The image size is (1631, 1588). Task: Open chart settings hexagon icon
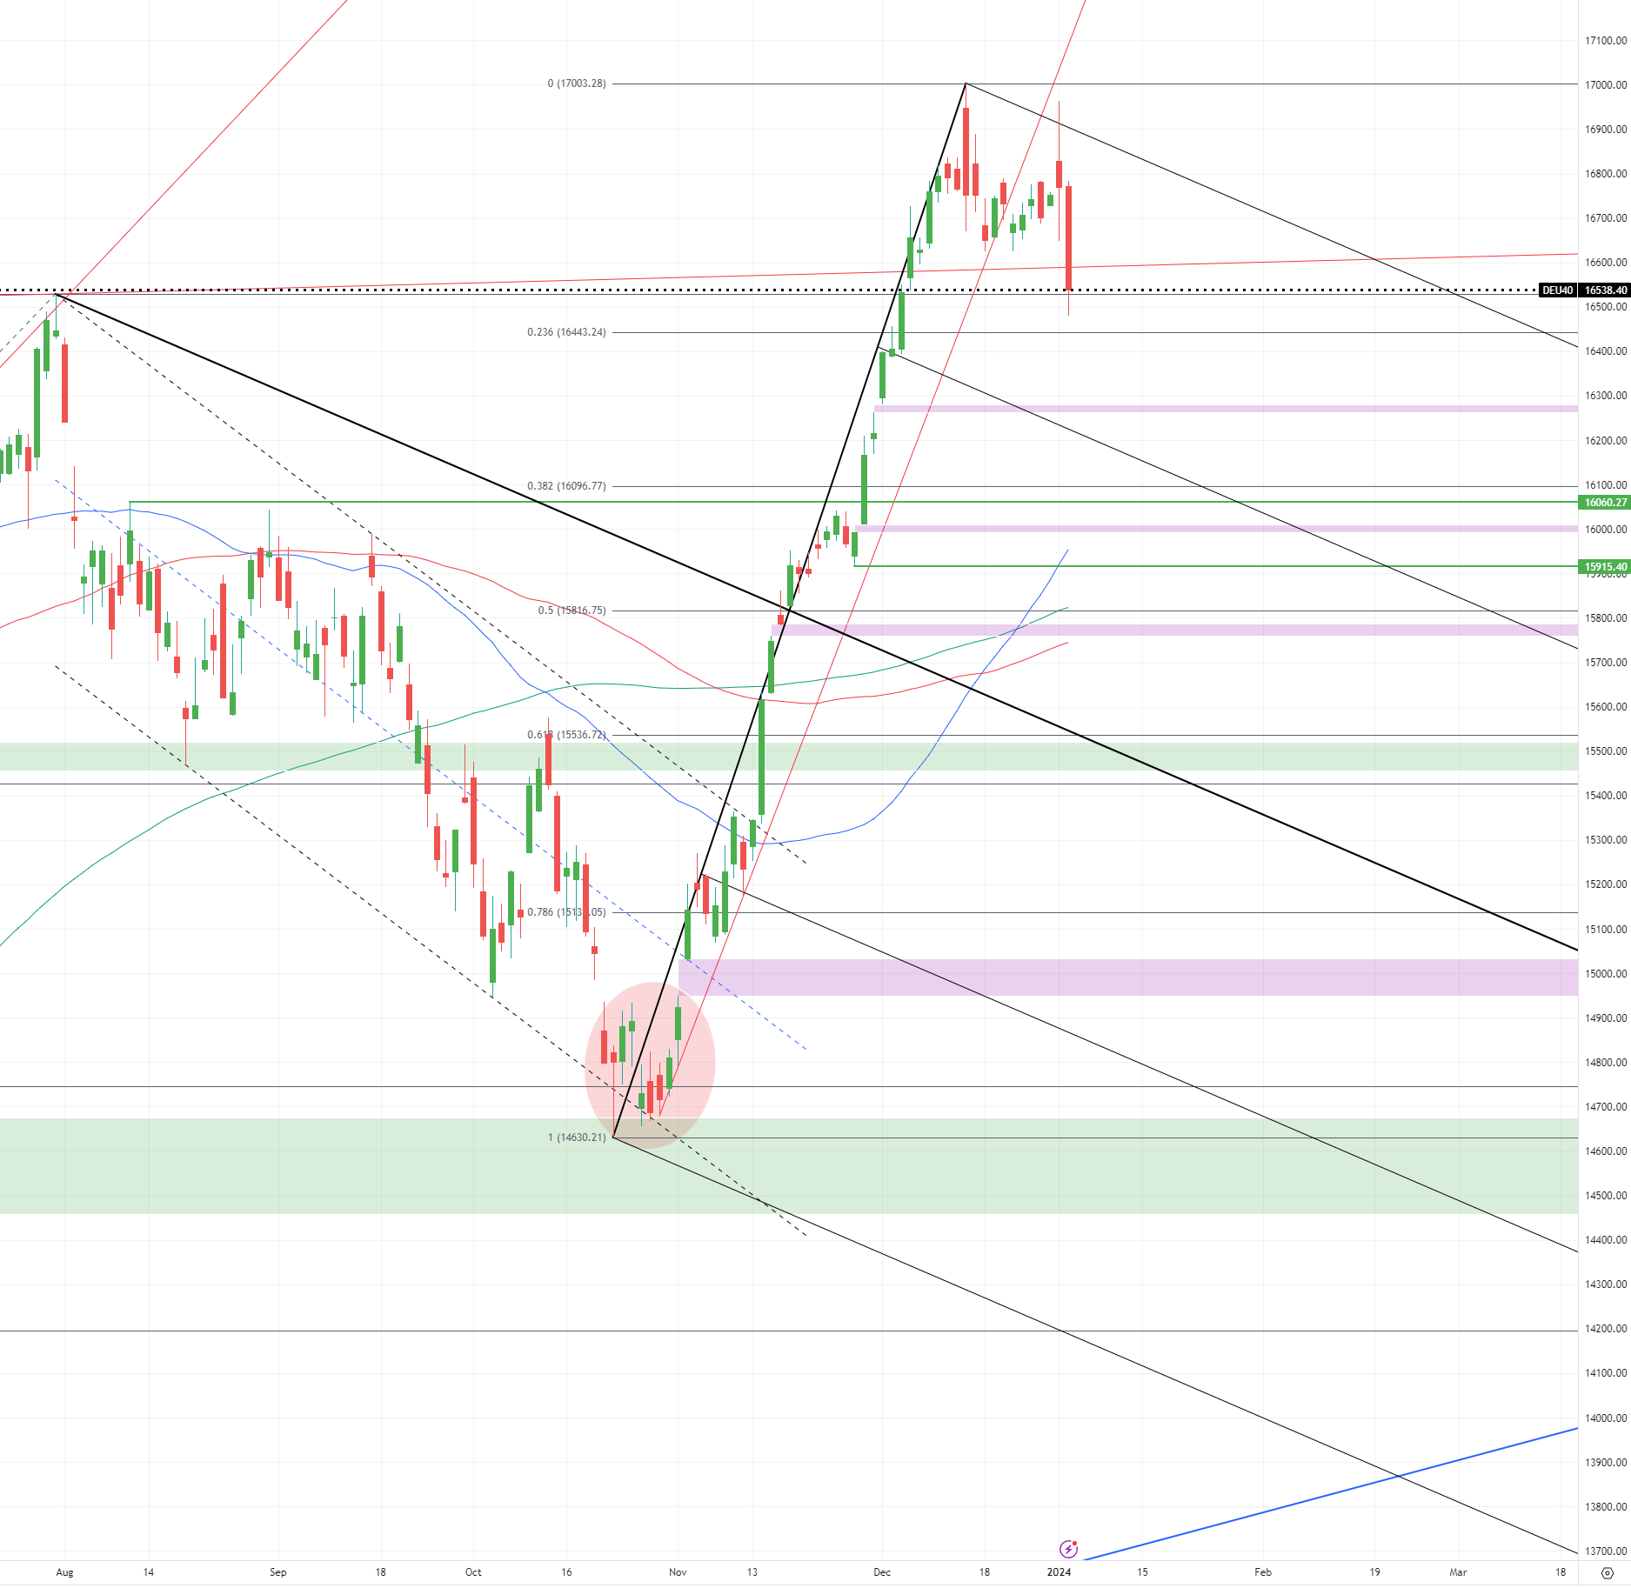point(1607,1572)
